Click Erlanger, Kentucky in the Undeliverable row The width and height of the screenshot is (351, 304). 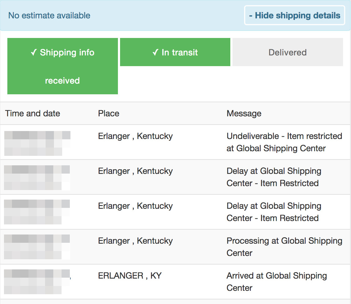(x=135, y=136)
